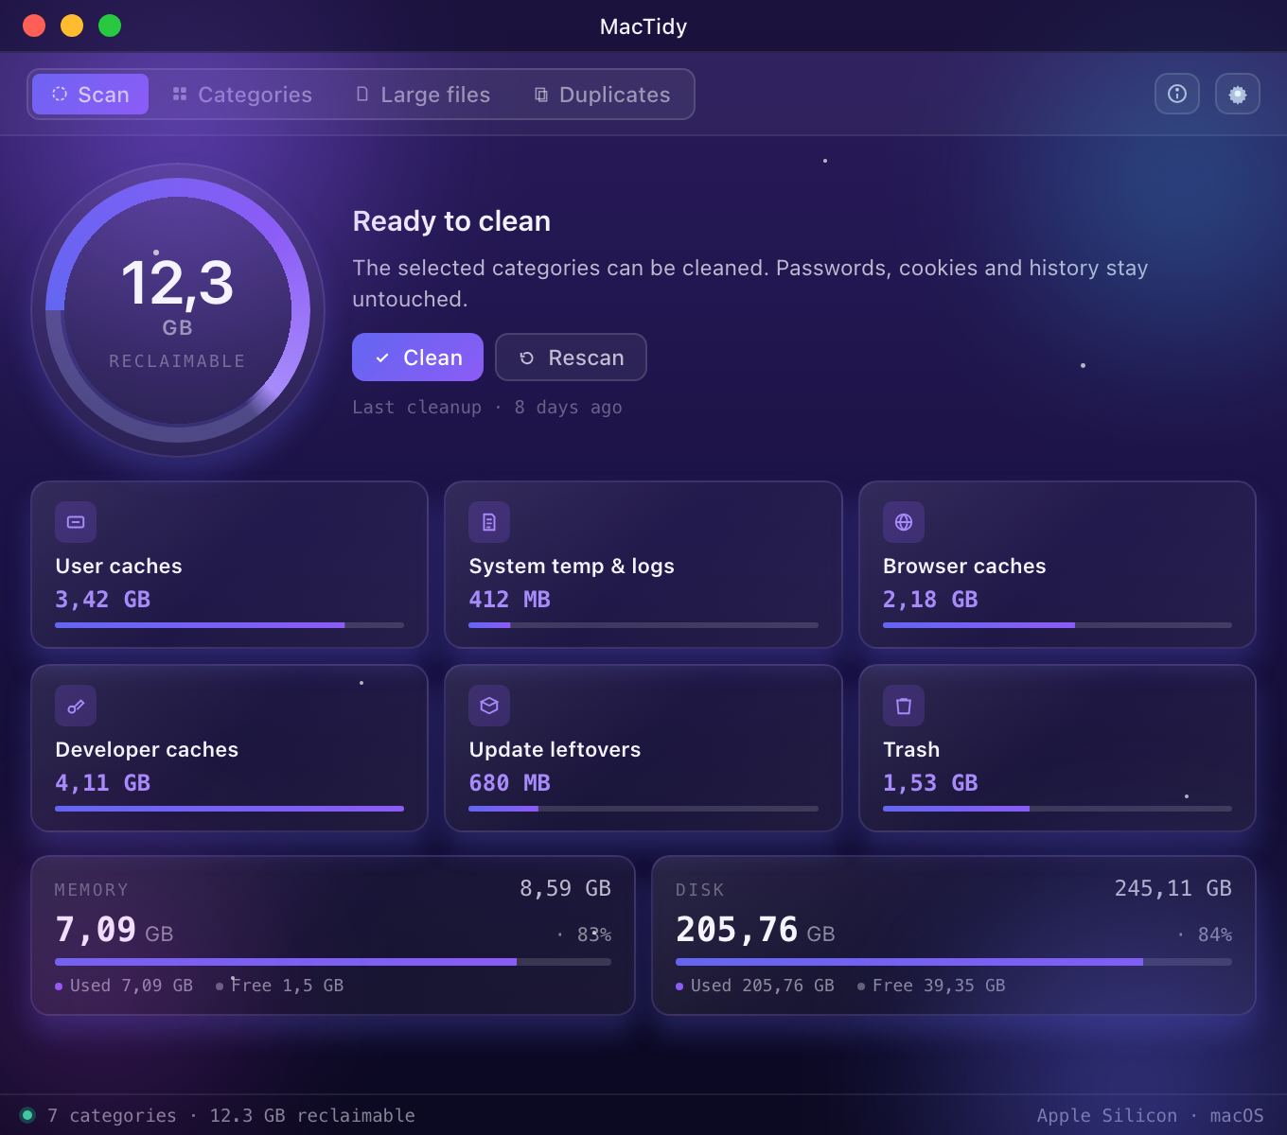Click 'Used 205,76 GB' disk legend
The image size is (1287, 1135).
[755, 986]
